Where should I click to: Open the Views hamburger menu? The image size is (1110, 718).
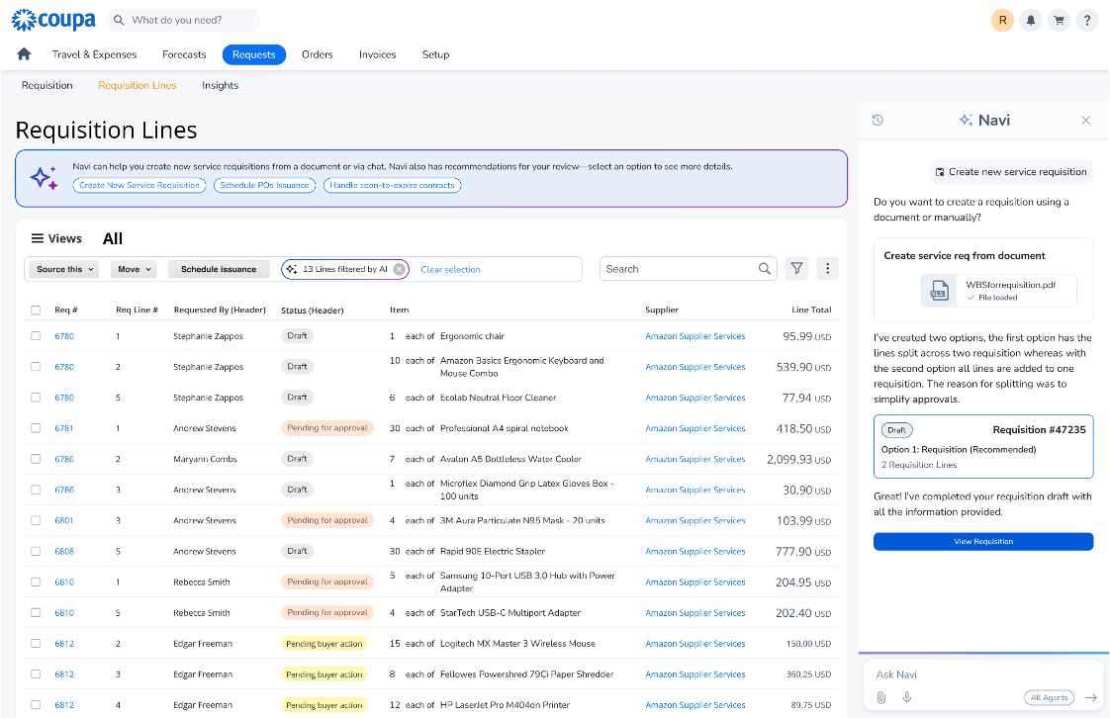click(38, 238)
